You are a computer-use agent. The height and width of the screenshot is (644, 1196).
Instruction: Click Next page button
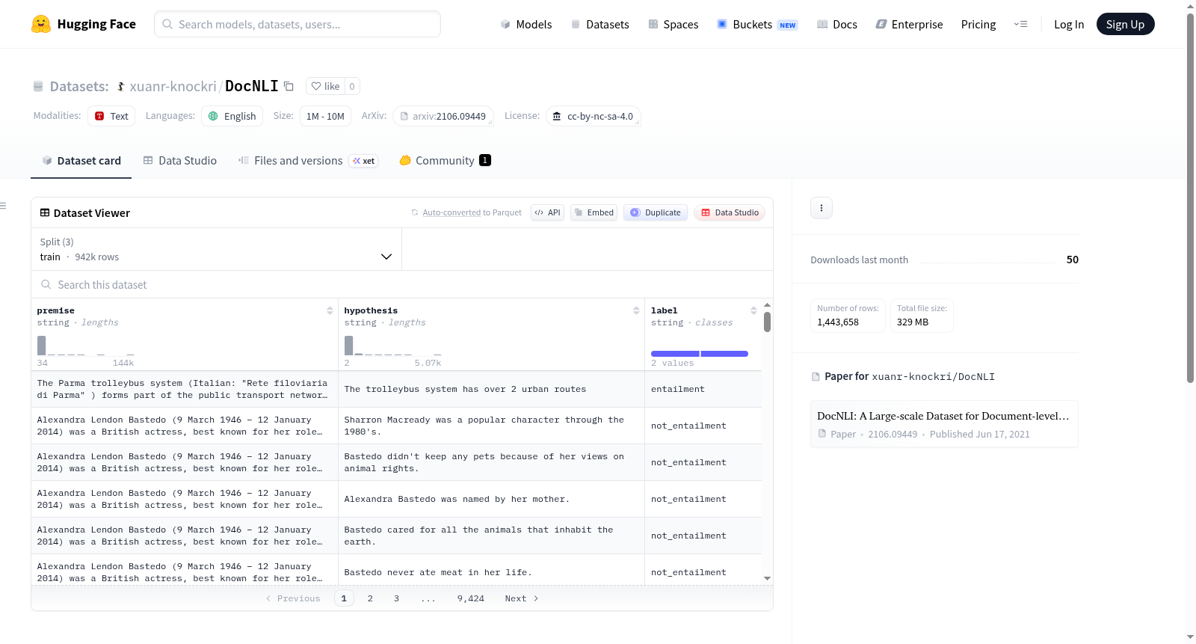522,598
